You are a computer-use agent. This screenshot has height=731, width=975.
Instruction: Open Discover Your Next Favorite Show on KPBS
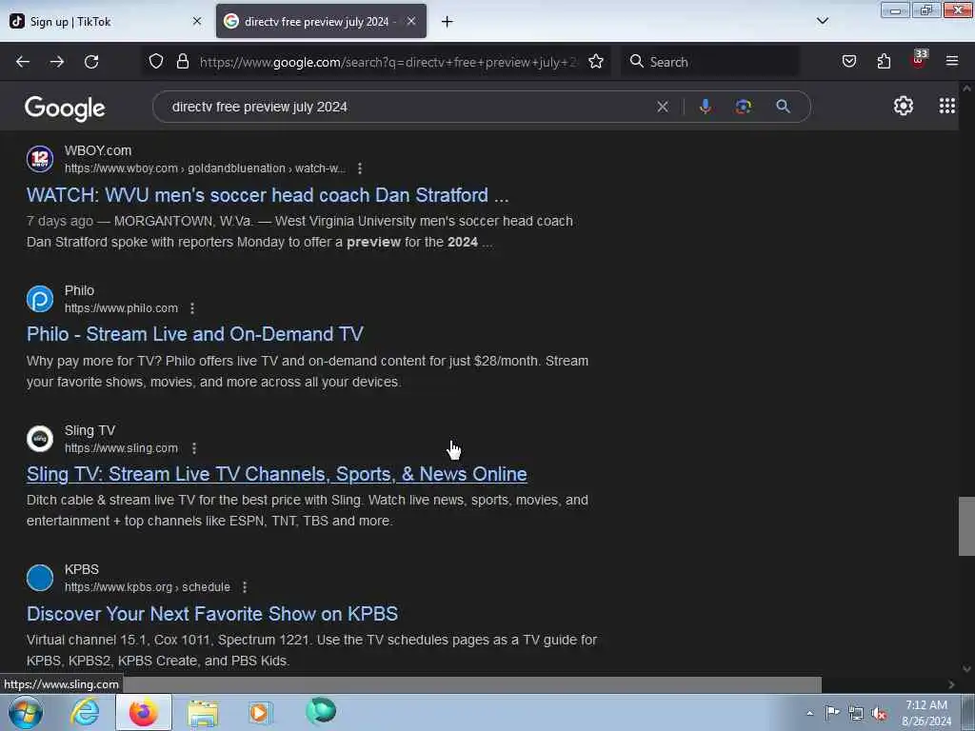(x=212, y=614)
